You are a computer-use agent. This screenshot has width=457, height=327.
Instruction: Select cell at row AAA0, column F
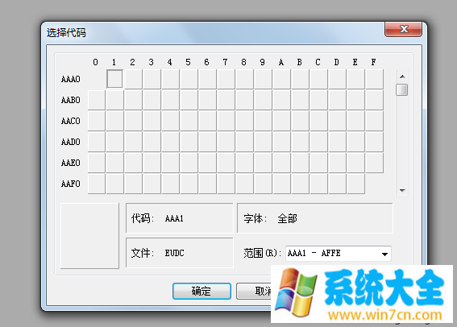tap(374, 79)
